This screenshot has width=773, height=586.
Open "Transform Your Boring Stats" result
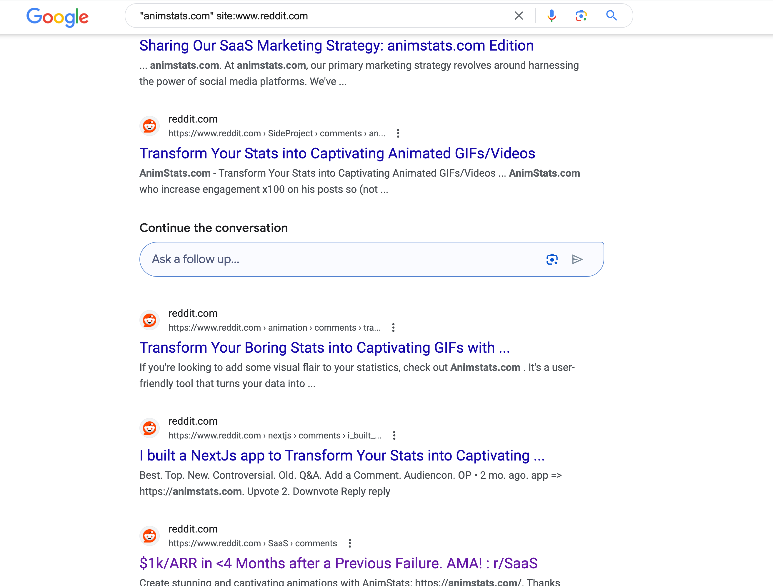coord(325,348)
